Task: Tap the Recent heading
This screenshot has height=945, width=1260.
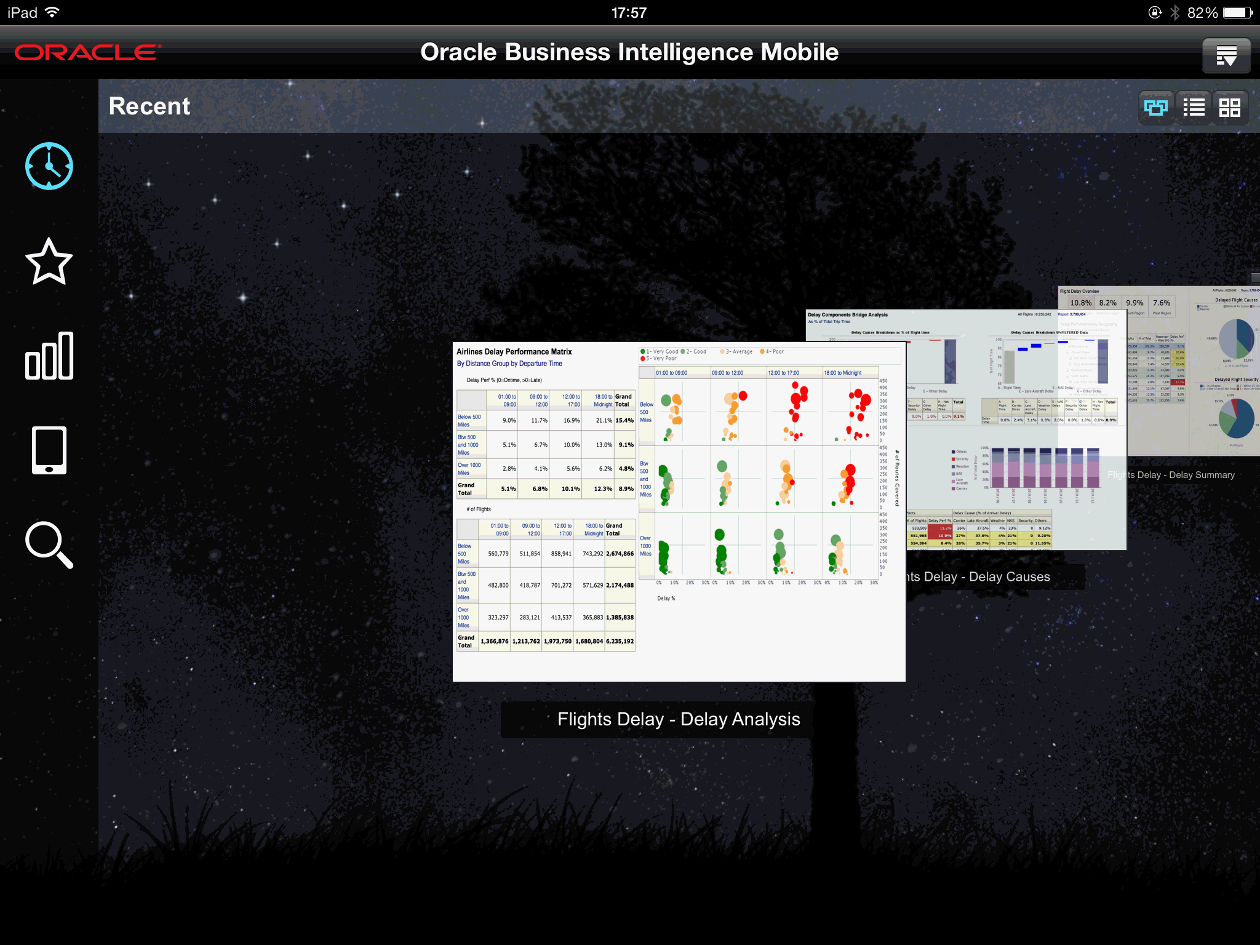Action: coord(150,106)
